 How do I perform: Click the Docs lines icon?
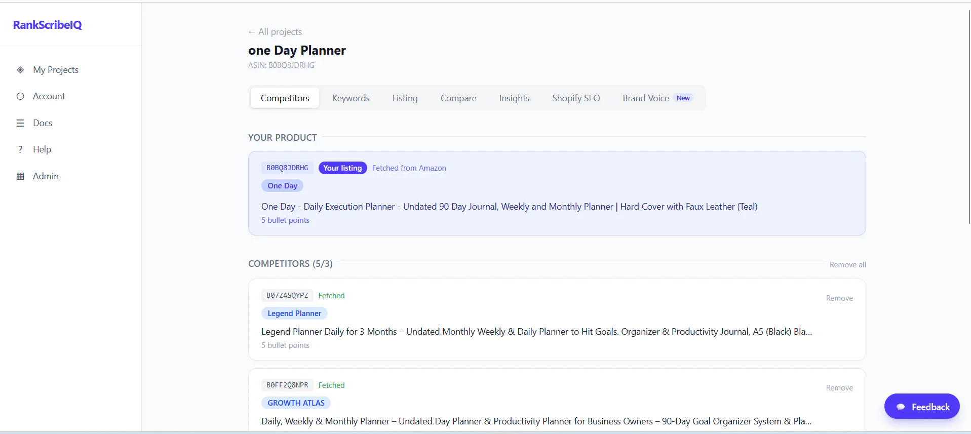(20, 123)
